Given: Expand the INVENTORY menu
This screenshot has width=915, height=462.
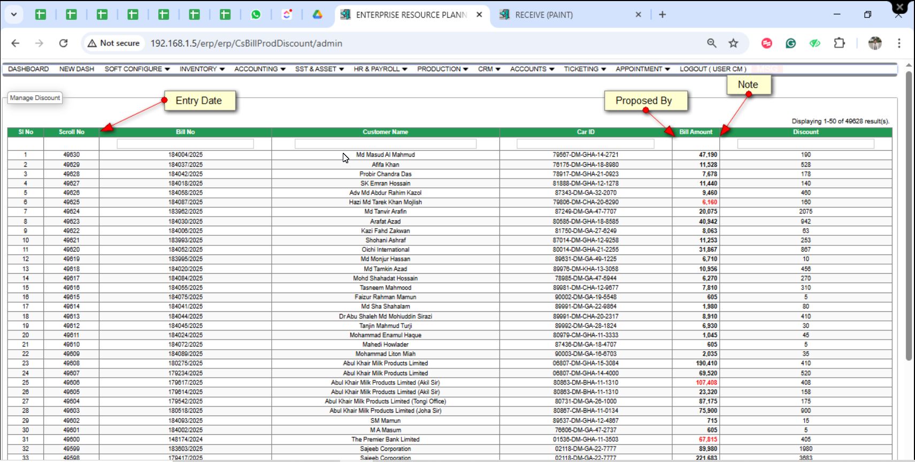Looking at the screenshot, I should (x=202, y=69).
